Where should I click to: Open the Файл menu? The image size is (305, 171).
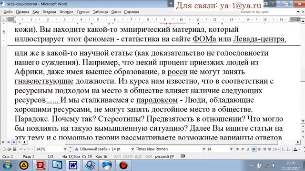click(8, 12)
